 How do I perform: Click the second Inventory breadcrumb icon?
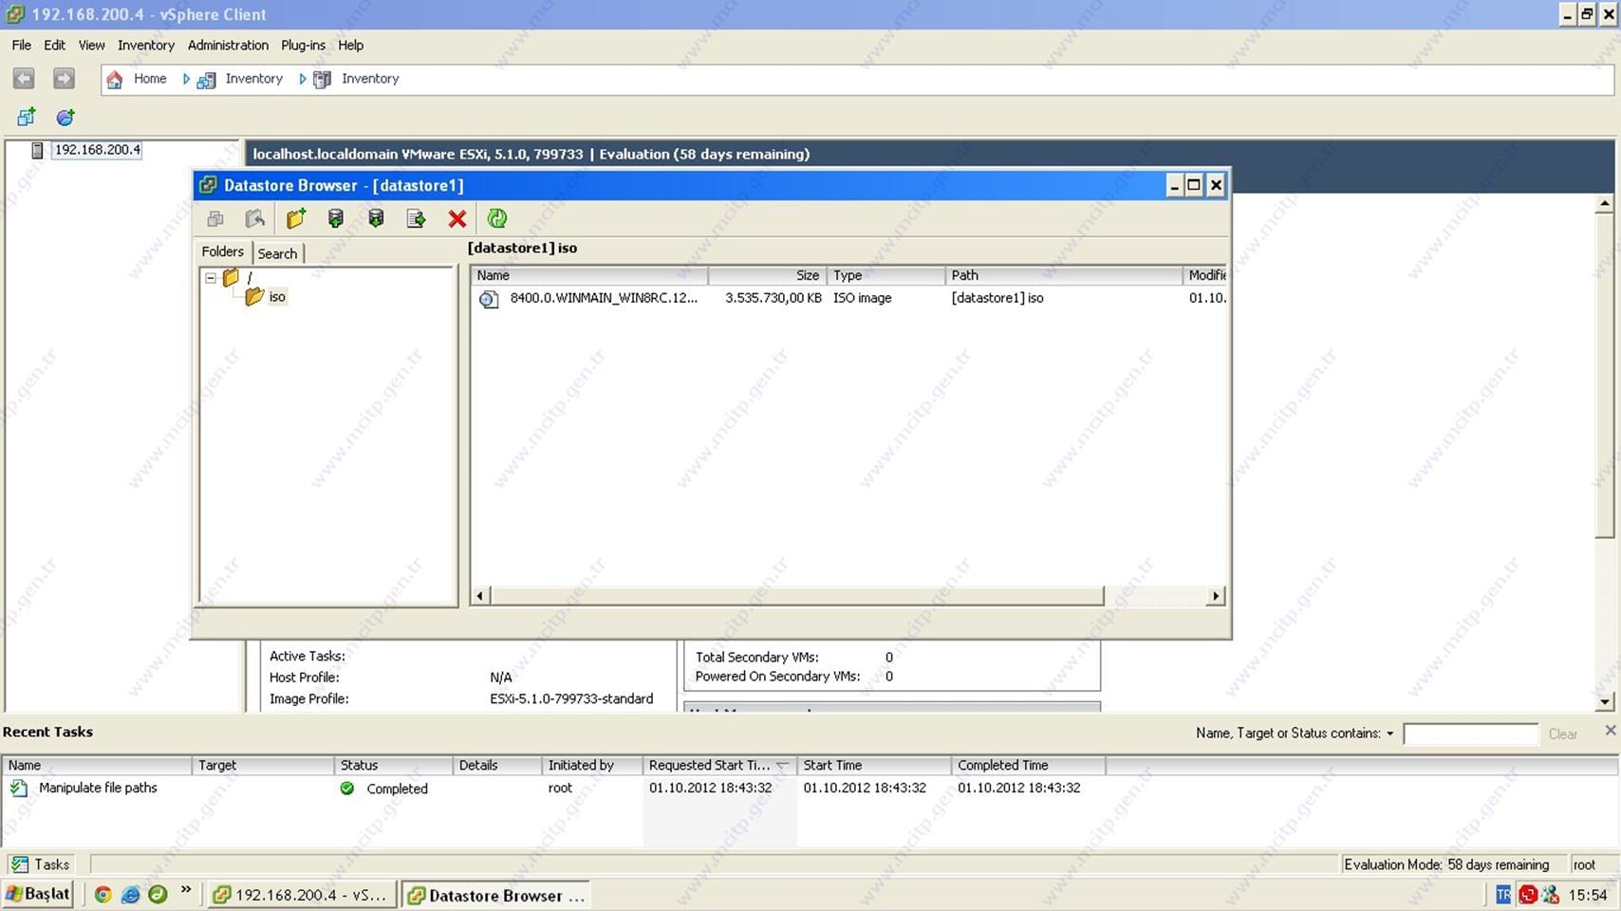tap(323, 80)
